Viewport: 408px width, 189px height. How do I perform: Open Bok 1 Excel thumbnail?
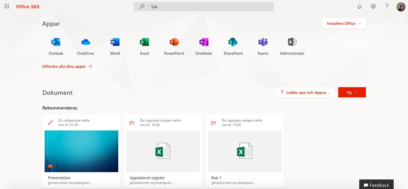point(245,151)
